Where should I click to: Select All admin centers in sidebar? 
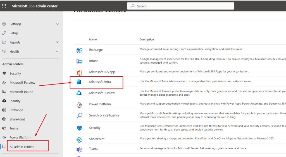pyautogui.click(x=22, y=147)
